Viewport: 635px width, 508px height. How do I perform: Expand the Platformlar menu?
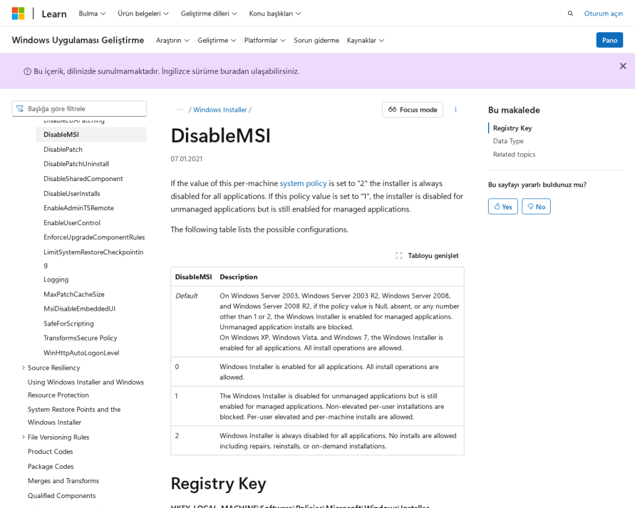click(264, 40)
